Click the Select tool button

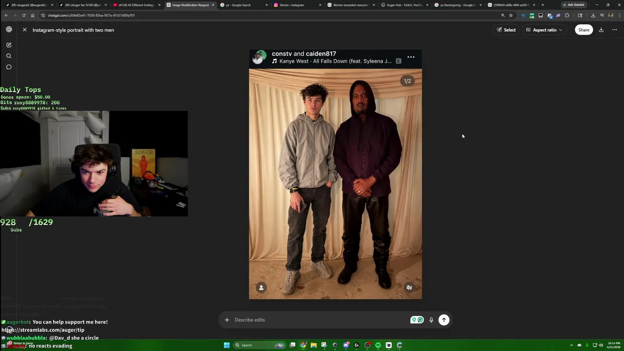tap(506, 30)
